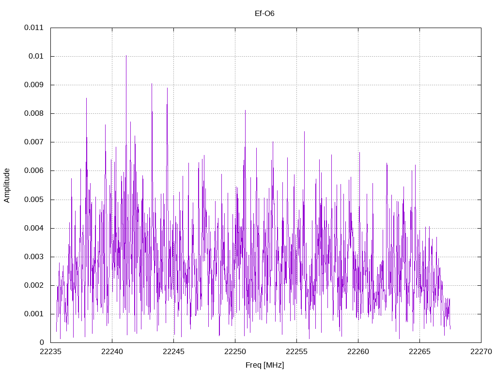
Task: Click the x-axis tick label 22235
Action: 50,352
